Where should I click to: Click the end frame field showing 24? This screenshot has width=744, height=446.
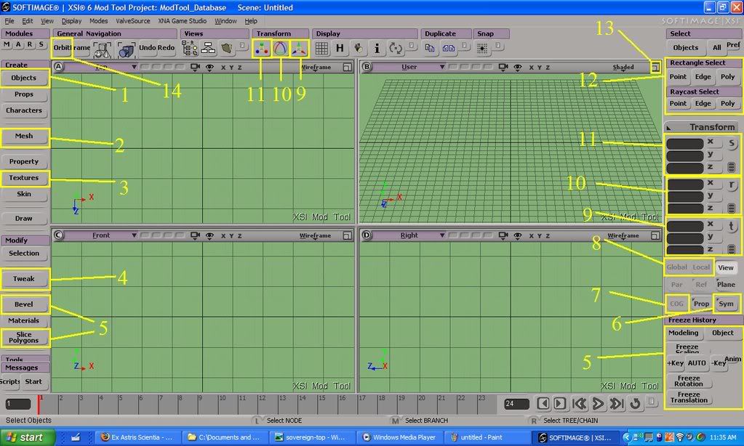click(516, 404)
